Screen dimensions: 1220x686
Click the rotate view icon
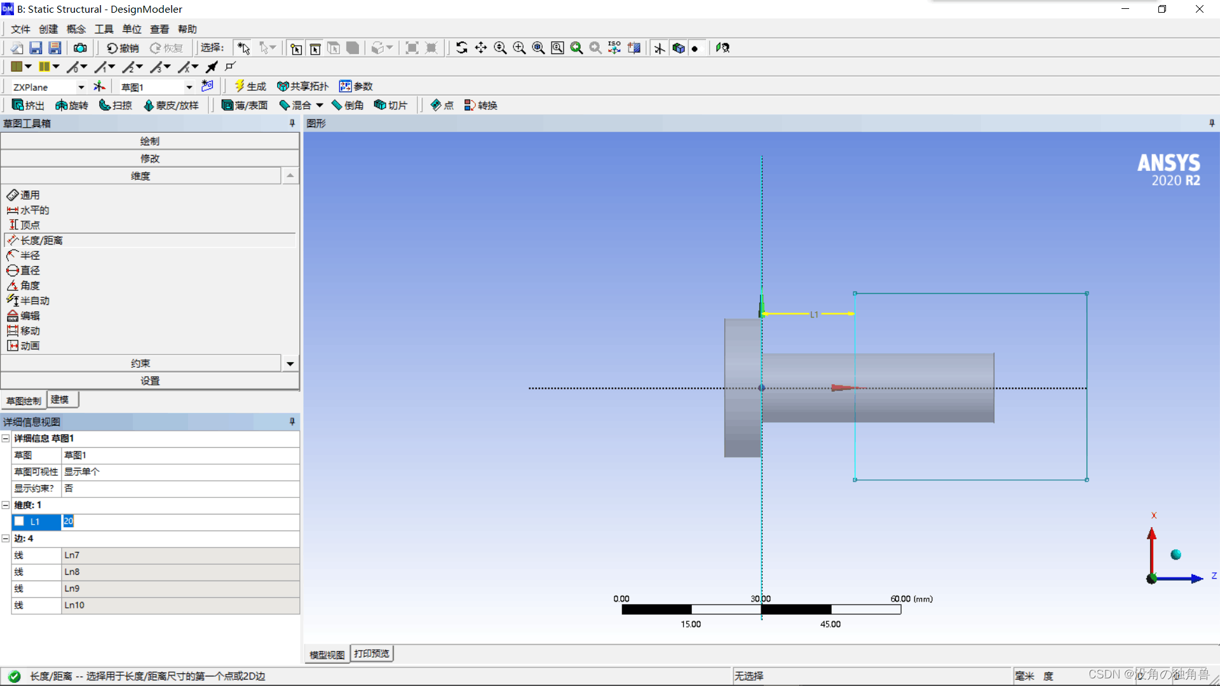click(x=462, y=48)
